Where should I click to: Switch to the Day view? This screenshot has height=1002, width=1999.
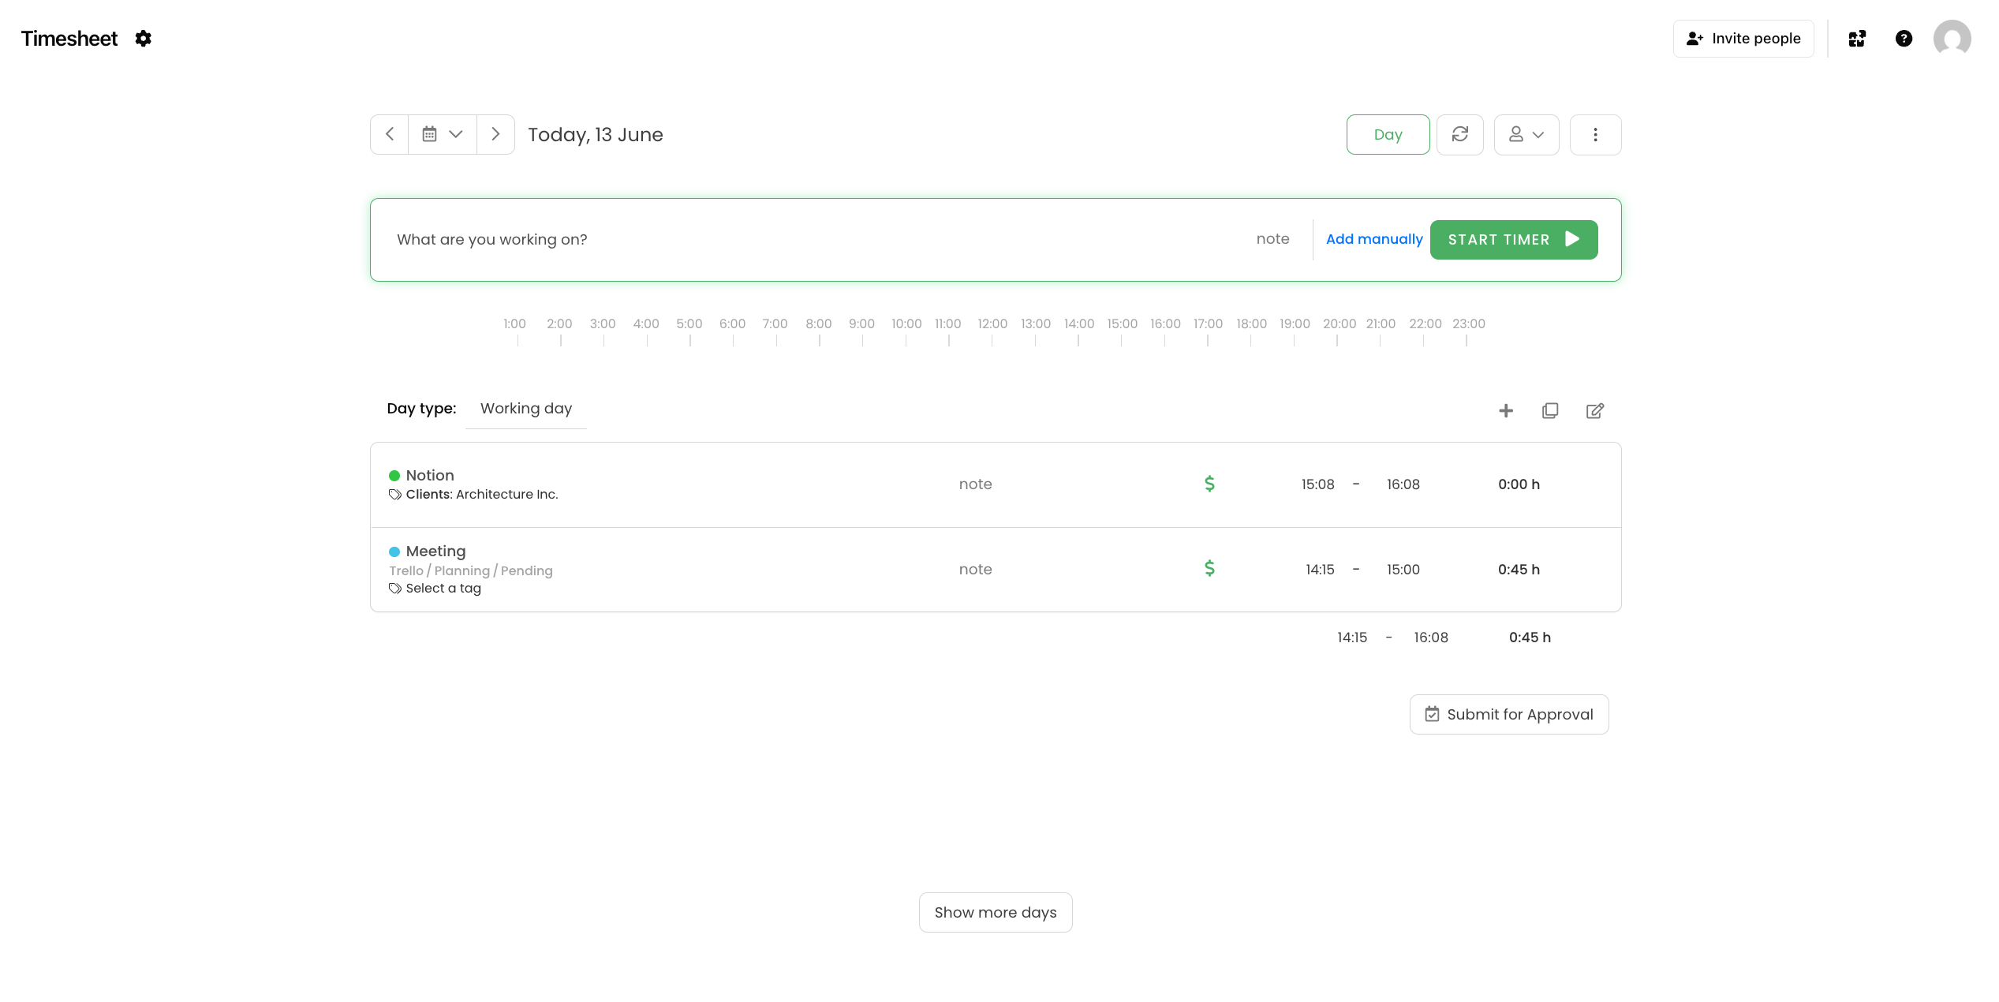1388,134
